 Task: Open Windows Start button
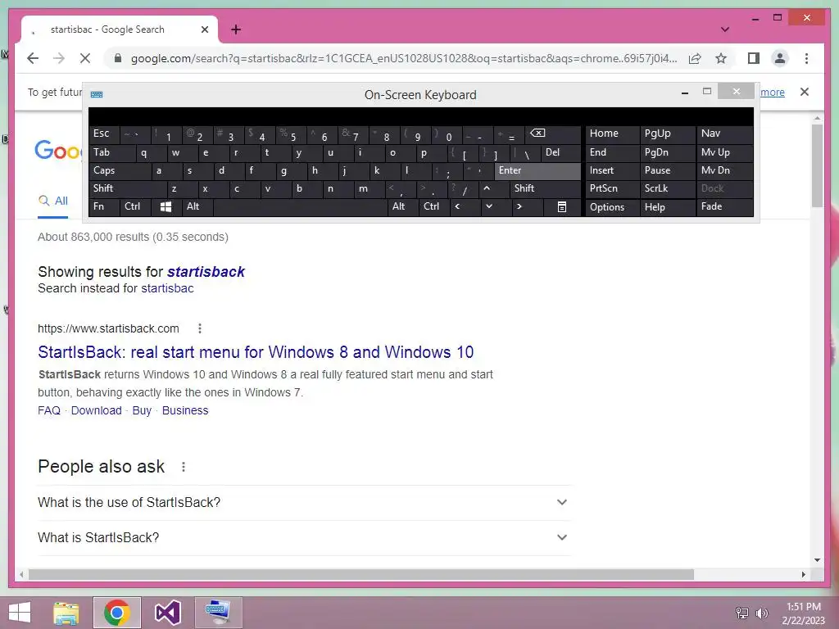pyautogui.click(x=20, y=613)
